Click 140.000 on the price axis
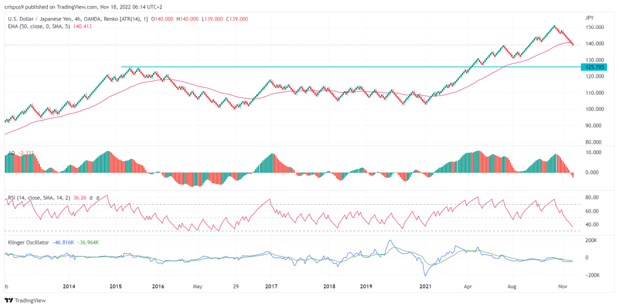 click(594, 43)
